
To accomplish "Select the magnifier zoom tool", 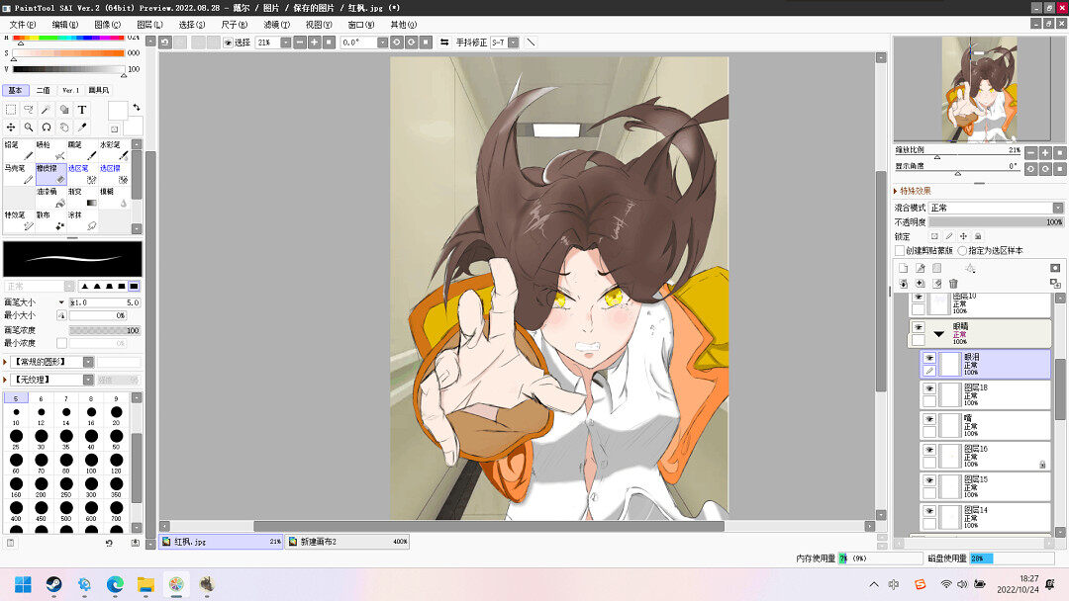I will [x=29, y=128].
